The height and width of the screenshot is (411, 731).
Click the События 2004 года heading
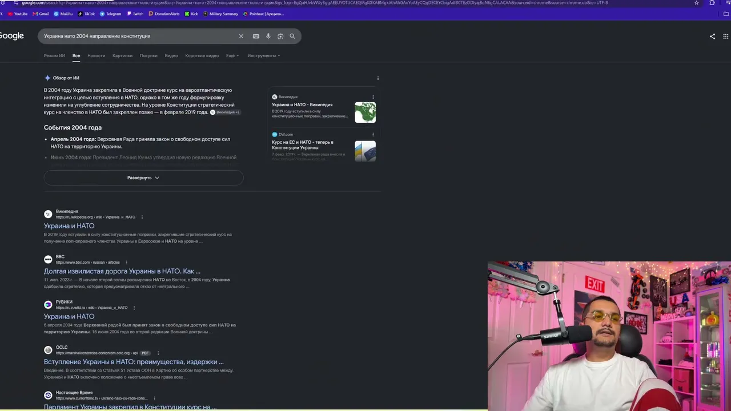coord(73,128)
